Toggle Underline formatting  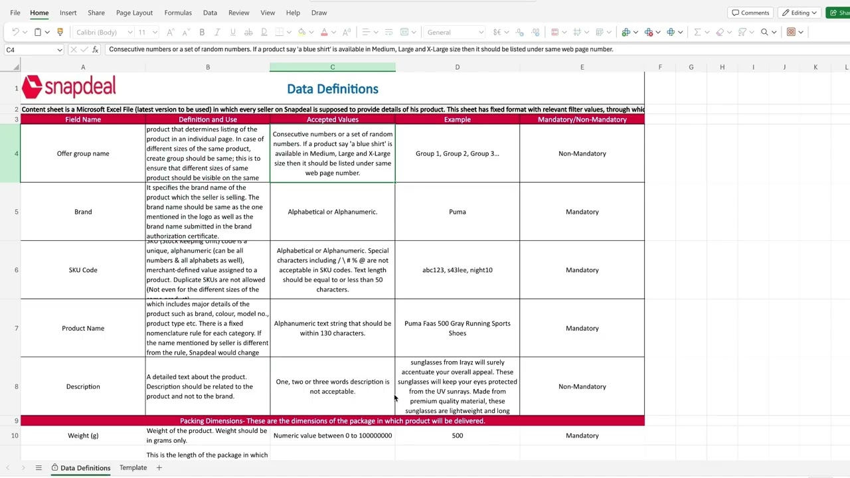point(232,32)
